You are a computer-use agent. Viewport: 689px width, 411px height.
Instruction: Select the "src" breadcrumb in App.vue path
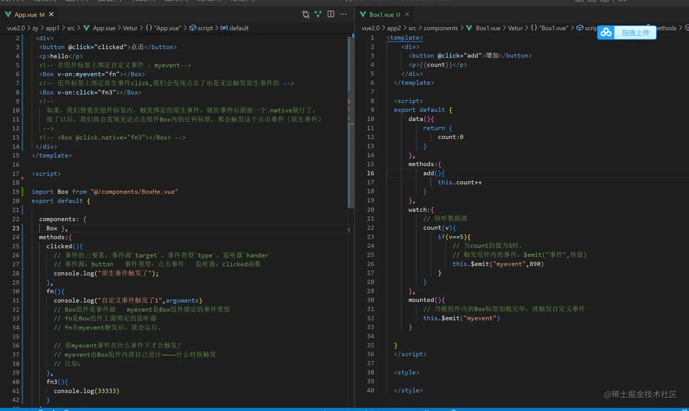71,28
